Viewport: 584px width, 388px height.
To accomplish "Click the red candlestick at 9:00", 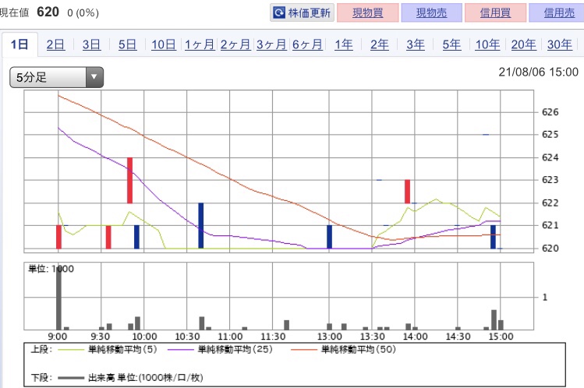I will [58, 237].
